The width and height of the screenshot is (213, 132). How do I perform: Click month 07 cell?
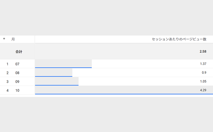[x=17, y=64]
